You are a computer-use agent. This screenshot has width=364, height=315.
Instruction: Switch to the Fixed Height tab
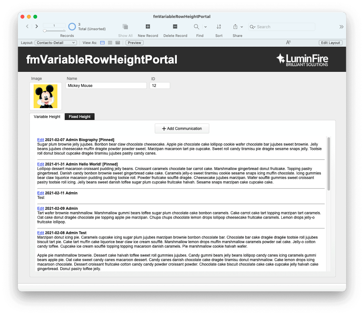pyautogui.click(x=79, y=116)
